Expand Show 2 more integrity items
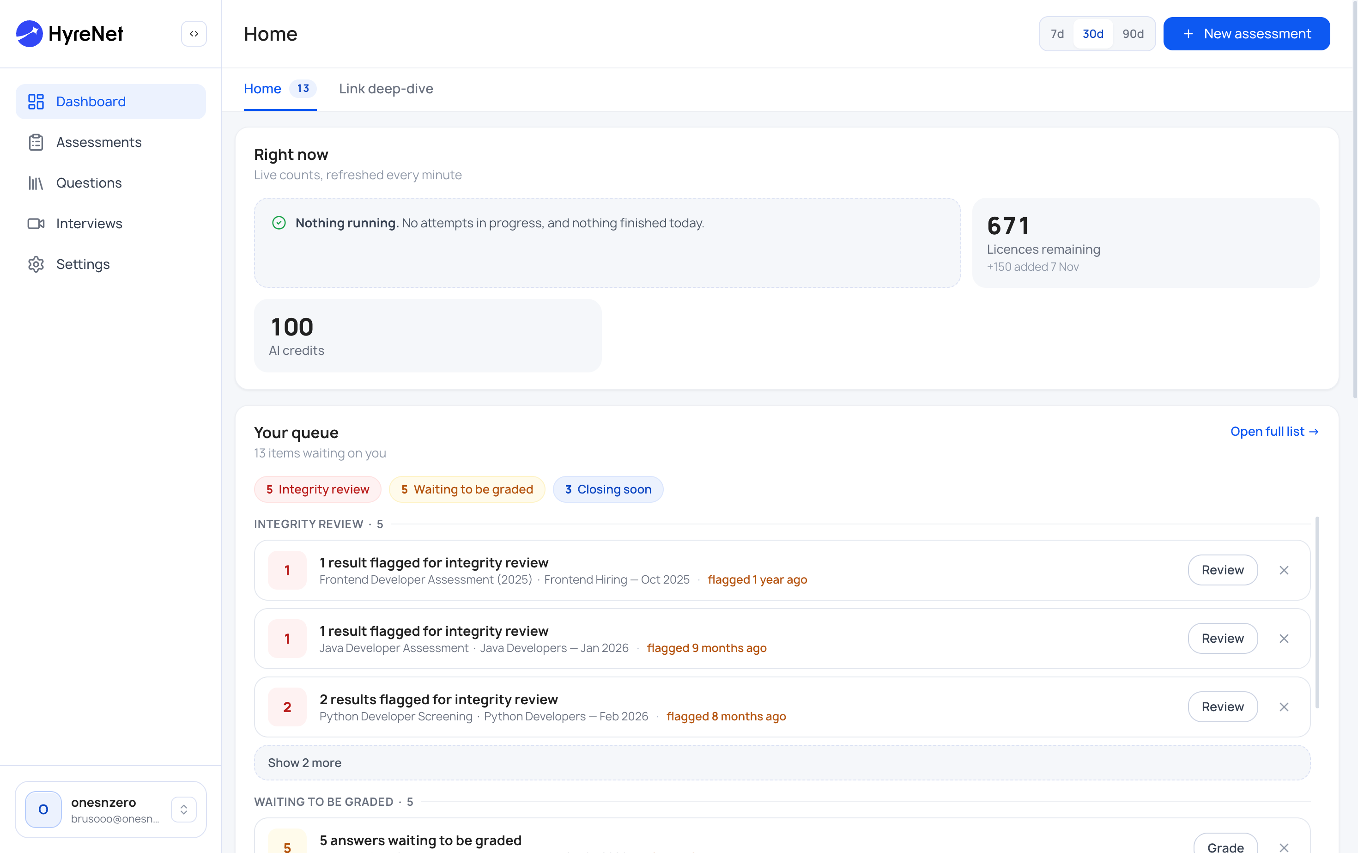1358x853 pixels. (782, 763)
